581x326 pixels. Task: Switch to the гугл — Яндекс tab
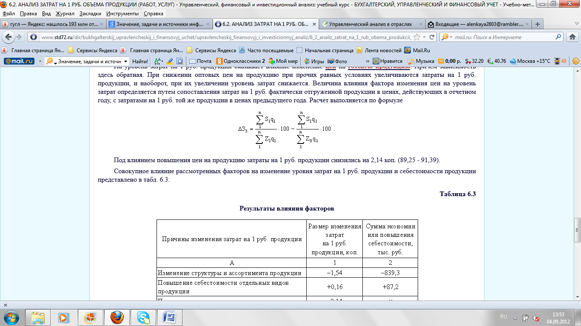click(x=53, y=24)
